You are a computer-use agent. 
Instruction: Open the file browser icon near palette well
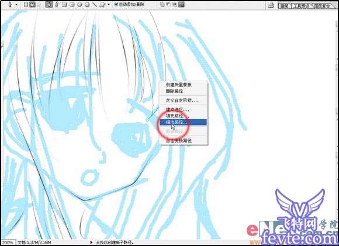tap(271, 5)
